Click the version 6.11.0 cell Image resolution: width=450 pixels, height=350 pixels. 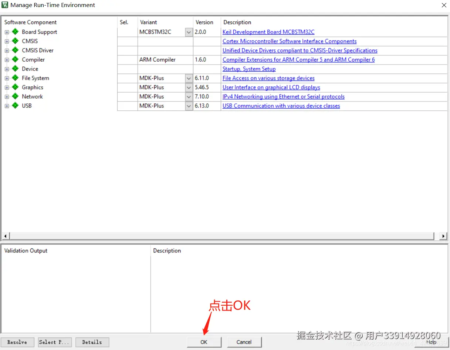pos(207,78)
